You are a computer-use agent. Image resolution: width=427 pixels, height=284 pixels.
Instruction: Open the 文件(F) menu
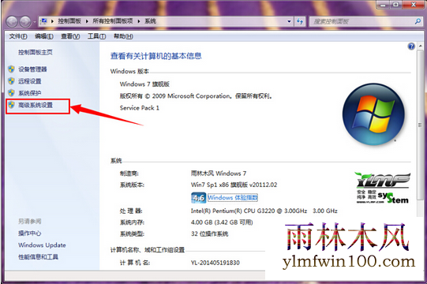[x=18, y=36]
